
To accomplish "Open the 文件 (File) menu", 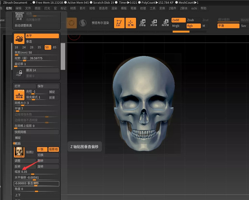I will 28,8.
